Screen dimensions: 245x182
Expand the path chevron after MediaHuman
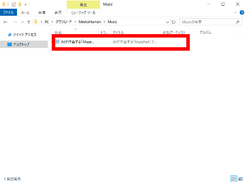tap(105, 22)
